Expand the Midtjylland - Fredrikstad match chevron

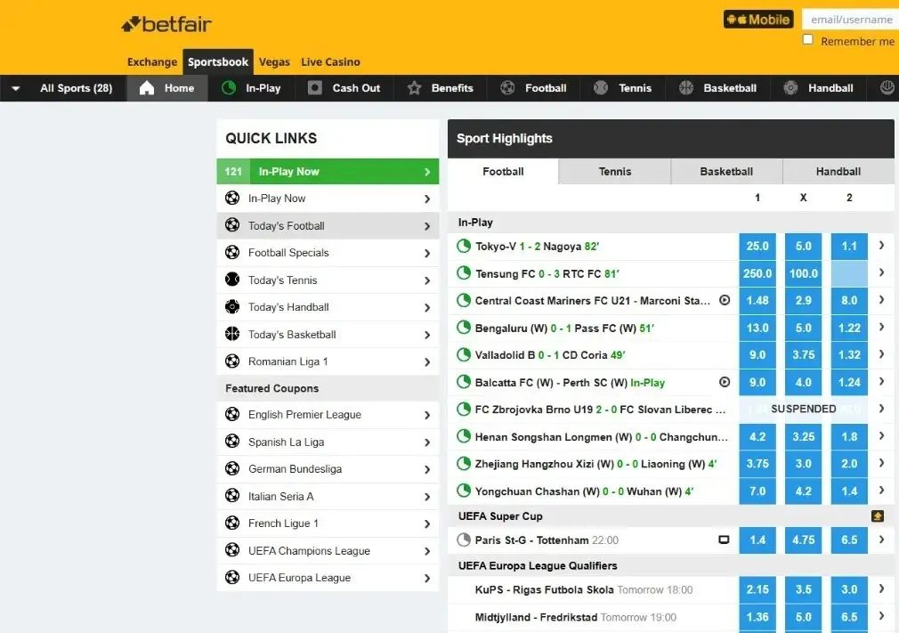pyautogui.click(x=882, y=616)
